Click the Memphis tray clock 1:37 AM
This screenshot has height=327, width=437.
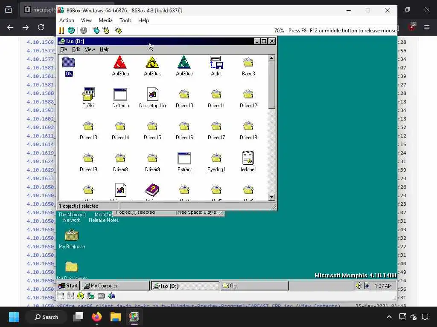click(383, 286)
